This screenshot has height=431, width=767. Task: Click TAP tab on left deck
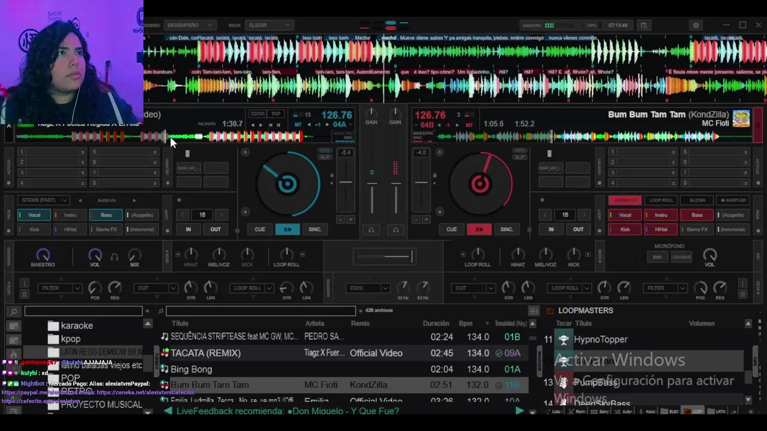click(276, 114)
